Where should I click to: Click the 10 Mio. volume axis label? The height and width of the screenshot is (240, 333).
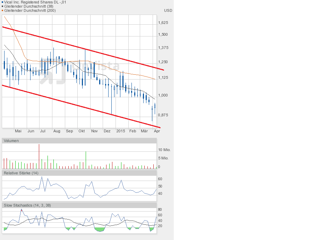pos(164,150)
